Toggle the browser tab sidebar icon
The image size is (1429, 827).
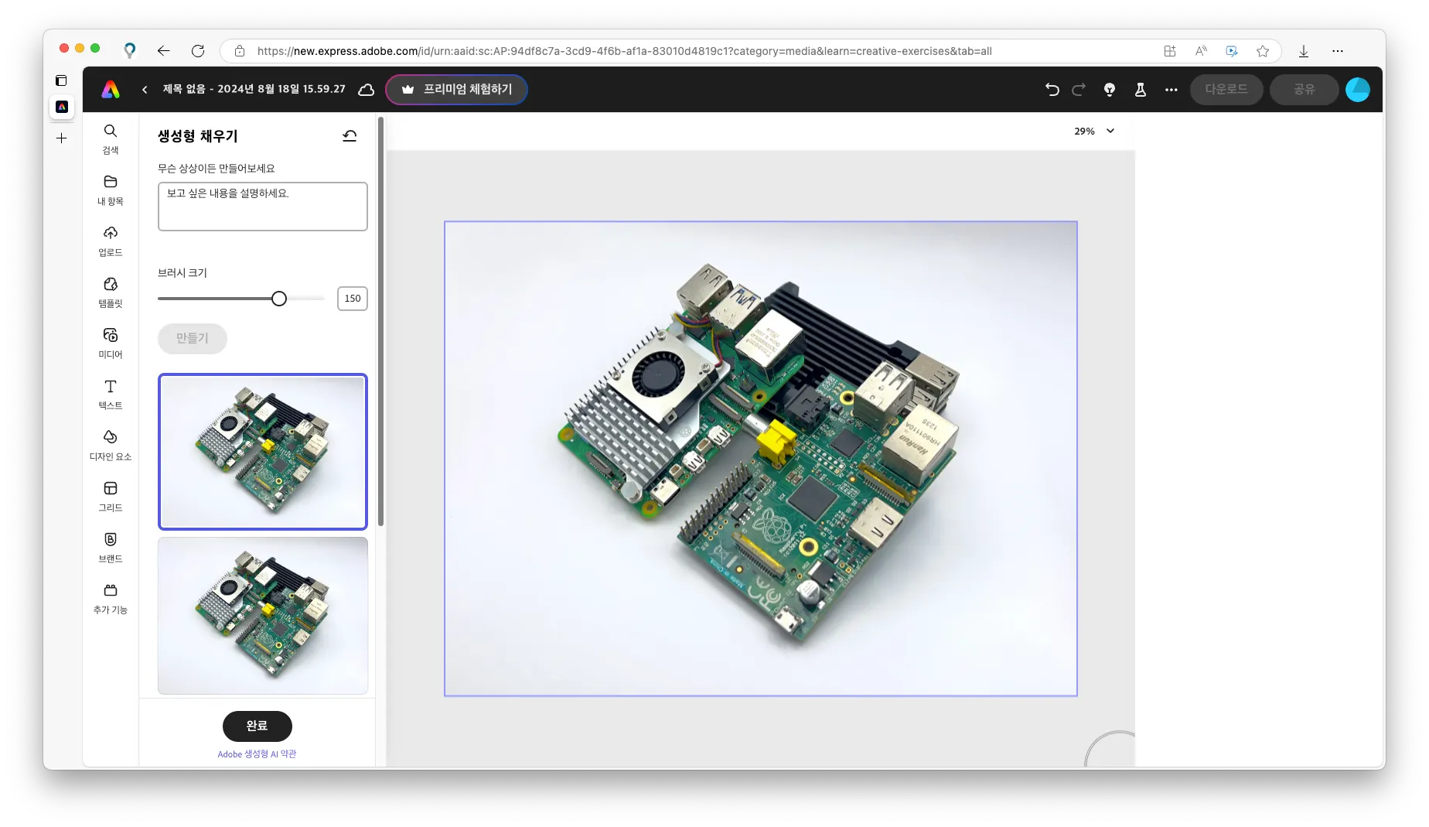click(62, 80)
